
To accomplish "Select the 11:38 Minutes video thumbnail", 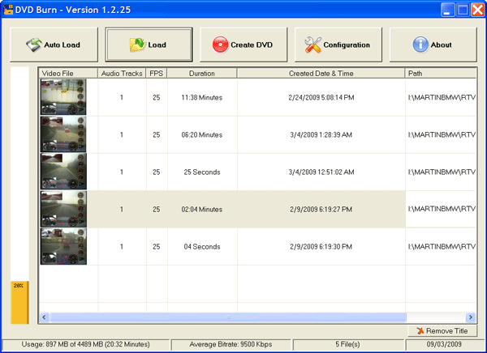I will tap(63, 97).
